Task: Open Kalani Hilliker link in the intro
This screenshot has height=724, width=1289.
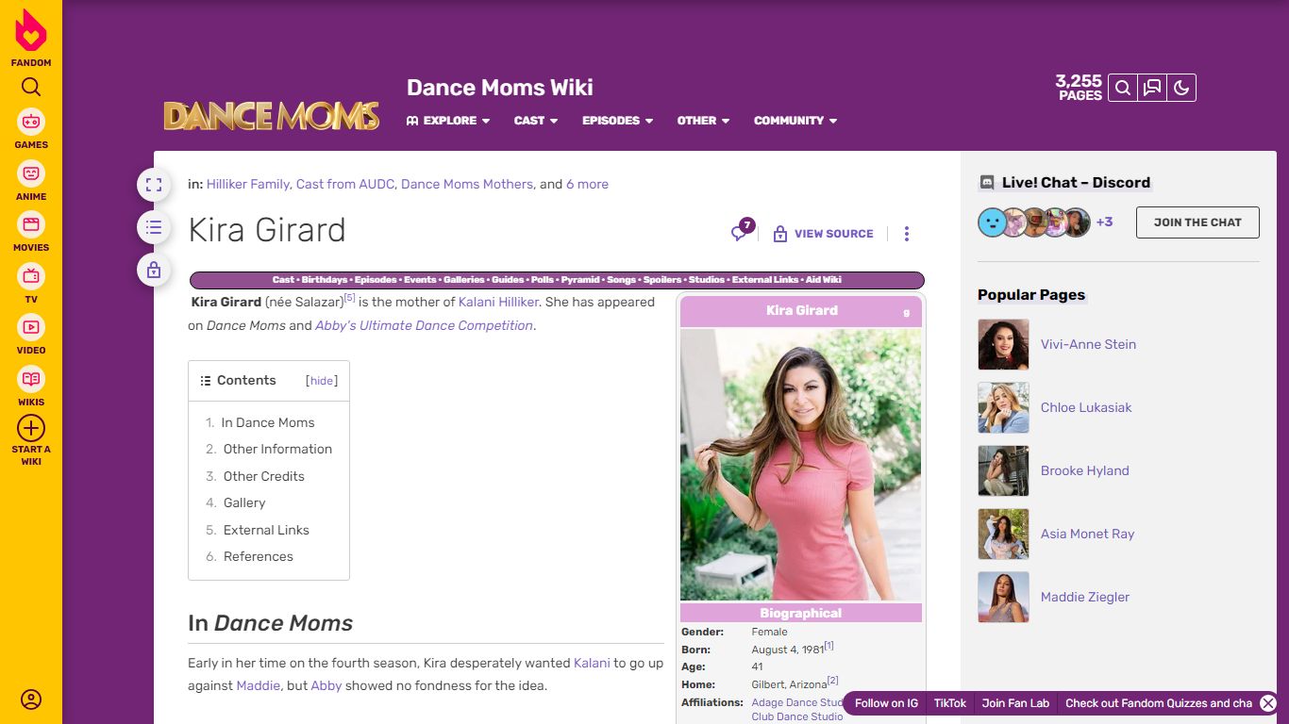Action: (x=499, y=303)
